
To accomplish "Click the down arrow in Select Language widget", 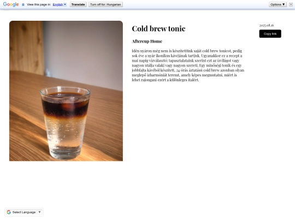I will click(39, 212).
